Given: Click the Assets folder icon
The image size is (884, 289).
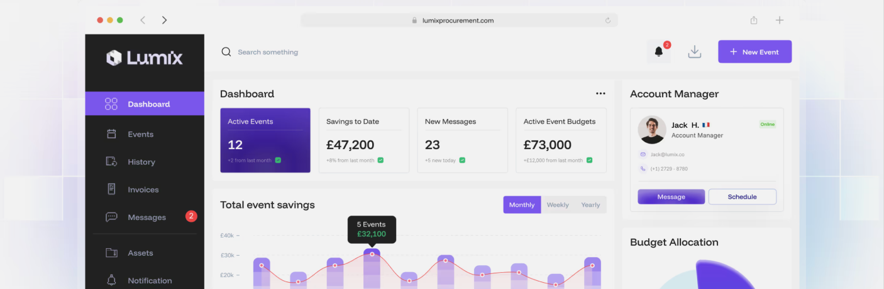Looking at the screenshot, I should 111,253.
